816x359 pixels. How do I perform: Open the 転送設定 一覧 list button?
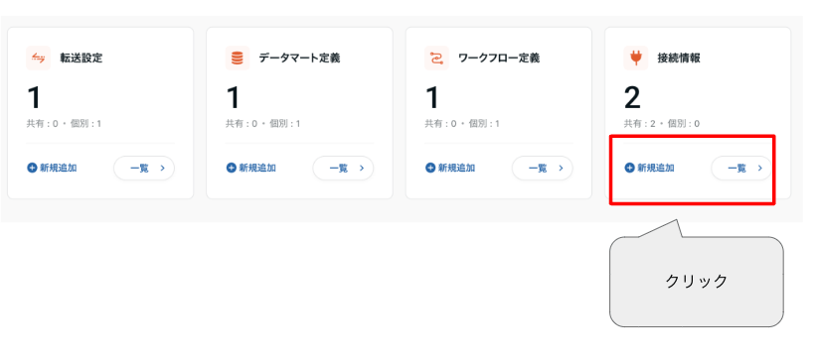tap(144, 169)
